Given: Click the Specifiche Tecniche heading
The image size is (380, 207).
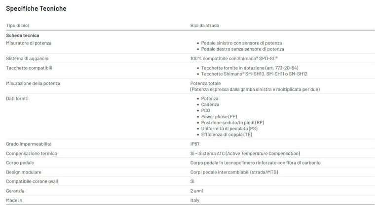Looking at the screenshot, I should coord(36,8).
